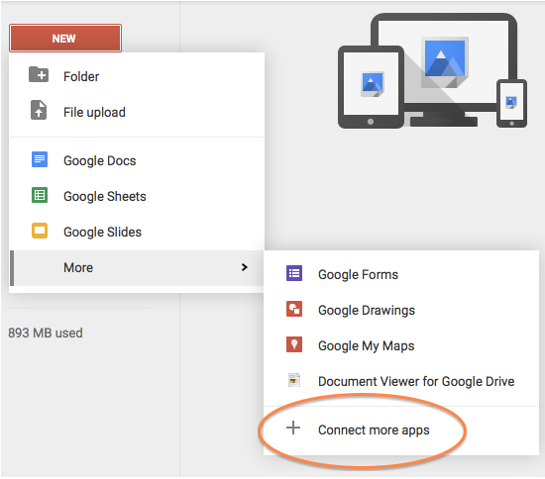The image size is (545, 479).
Task: Open Document Viewer for Google Drive
Action: point(401,381)
